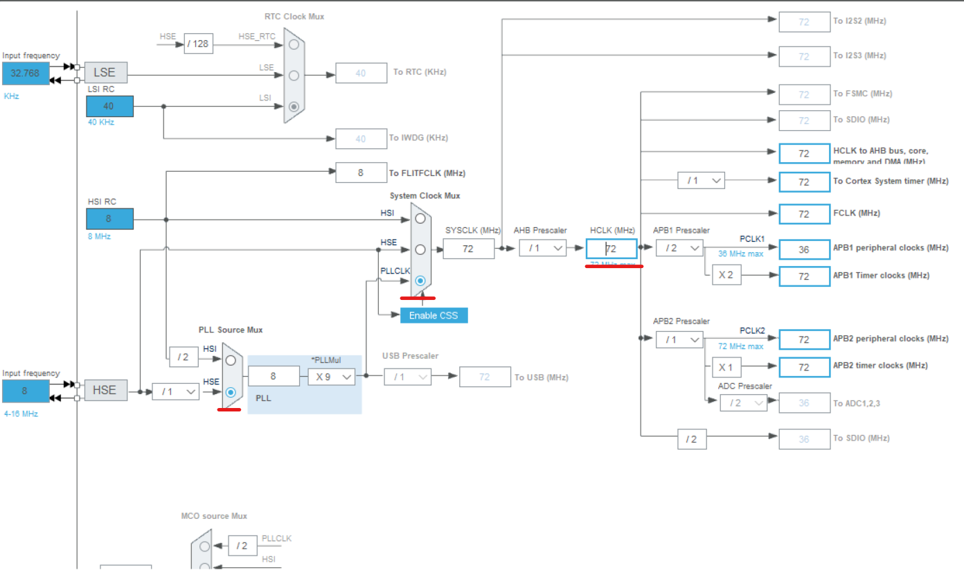Click the APB2 72 MHz max text
The width and height of the screenshot is (964, 577).
click(741, 346)
